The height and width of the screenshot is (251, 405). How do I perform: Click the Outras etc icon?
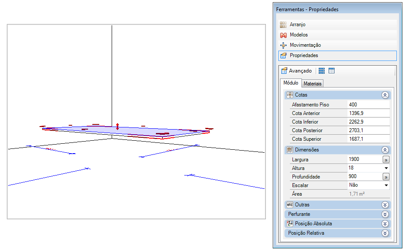pos(290,205)
